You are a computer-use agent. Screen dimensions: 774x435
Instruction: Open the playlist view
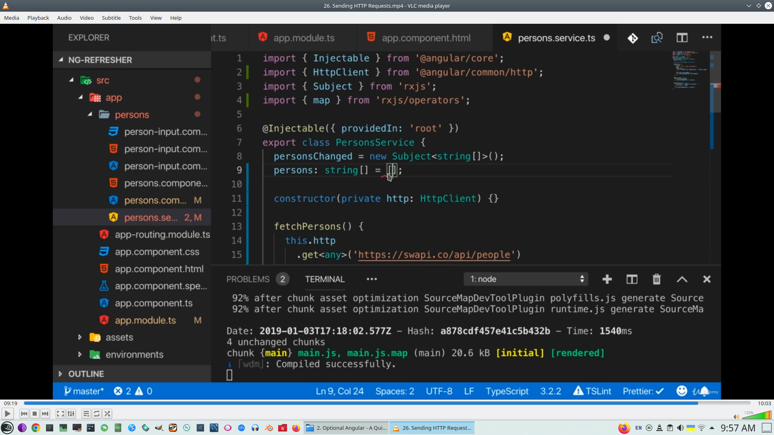click(86, 414)
